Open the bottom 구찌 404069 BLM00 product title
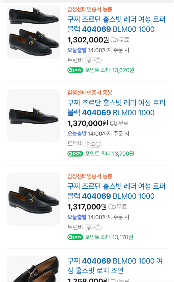 click(x=115, y=265)
